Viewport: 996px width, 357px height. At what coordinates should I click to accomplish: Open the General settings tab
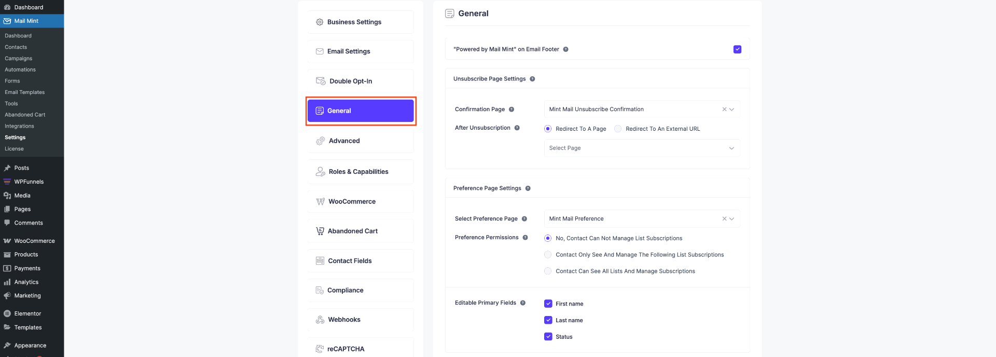click(361, 111)
